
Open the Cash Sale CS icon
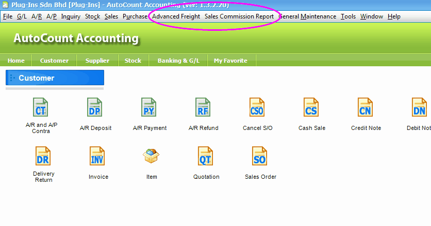pos(311,107)
